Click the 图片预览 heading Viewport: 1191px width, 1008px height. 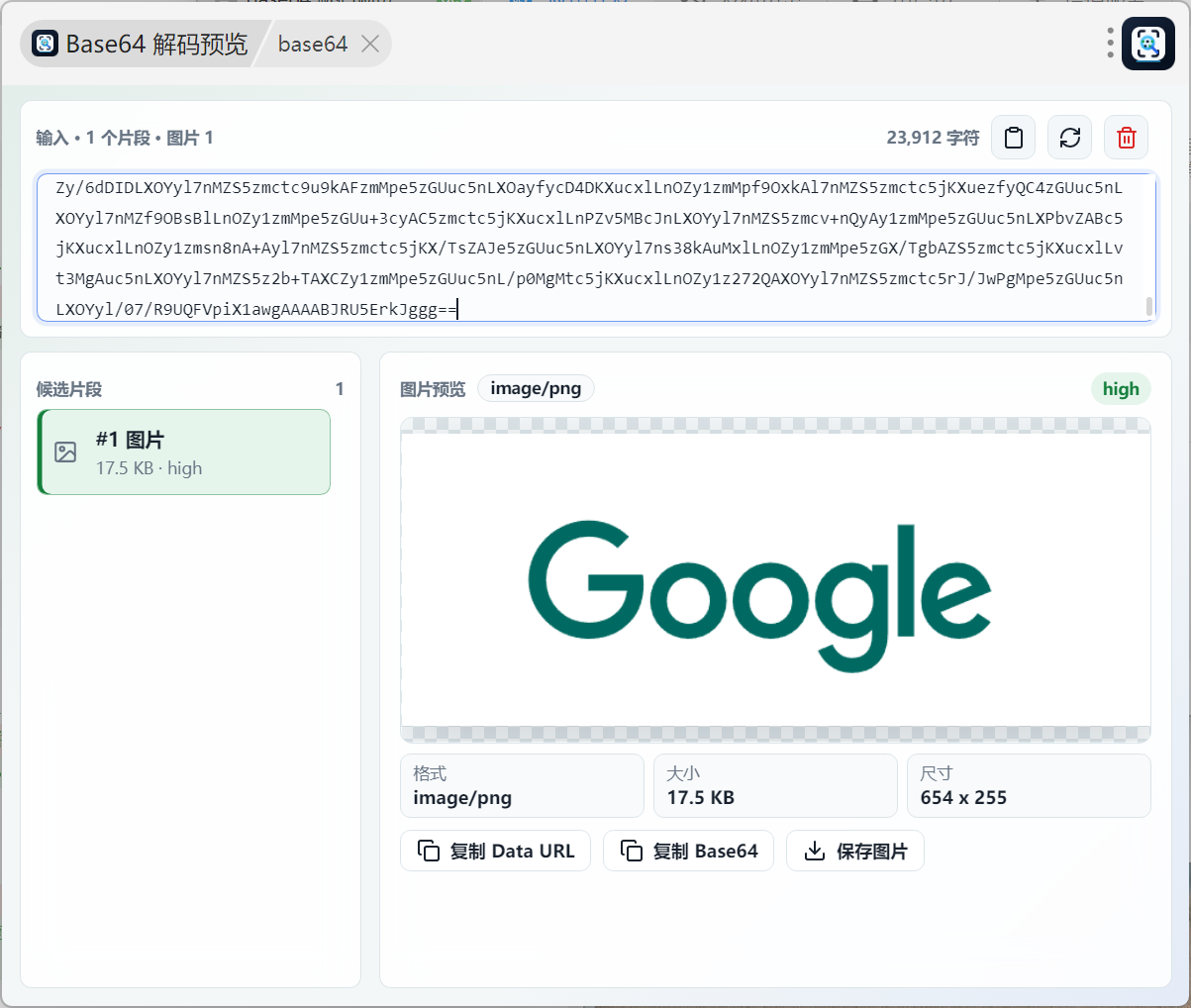433,389
